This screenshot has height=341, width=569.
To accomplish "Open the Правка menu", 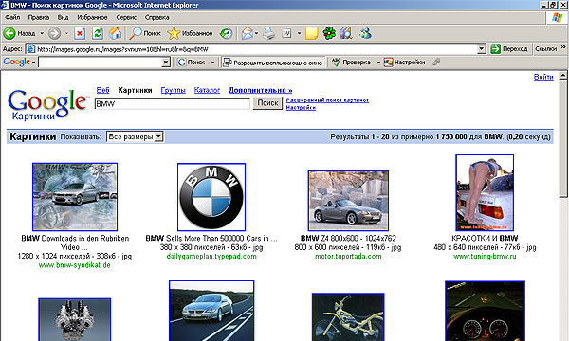I will click(x=39, y=17).
